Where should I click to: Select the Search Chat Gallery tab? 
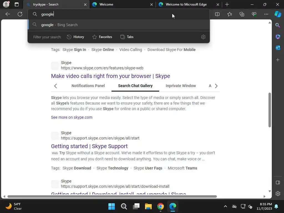tap(135, 86)
